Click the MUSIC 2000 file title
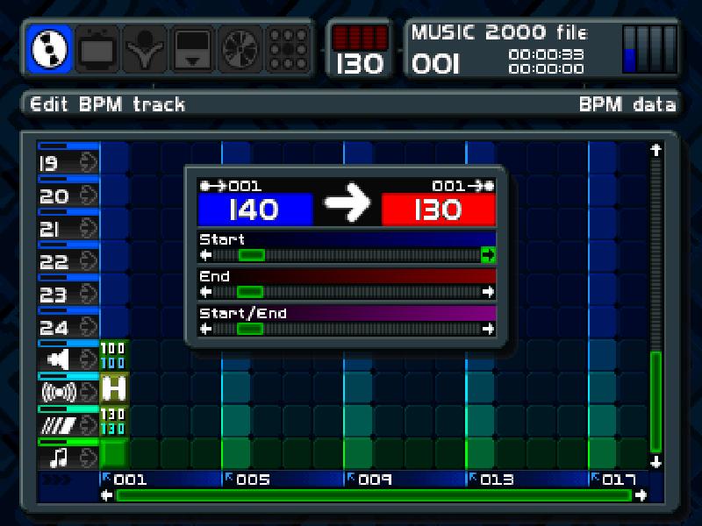This screenshot has height=526, width=702. click(499, 32)
